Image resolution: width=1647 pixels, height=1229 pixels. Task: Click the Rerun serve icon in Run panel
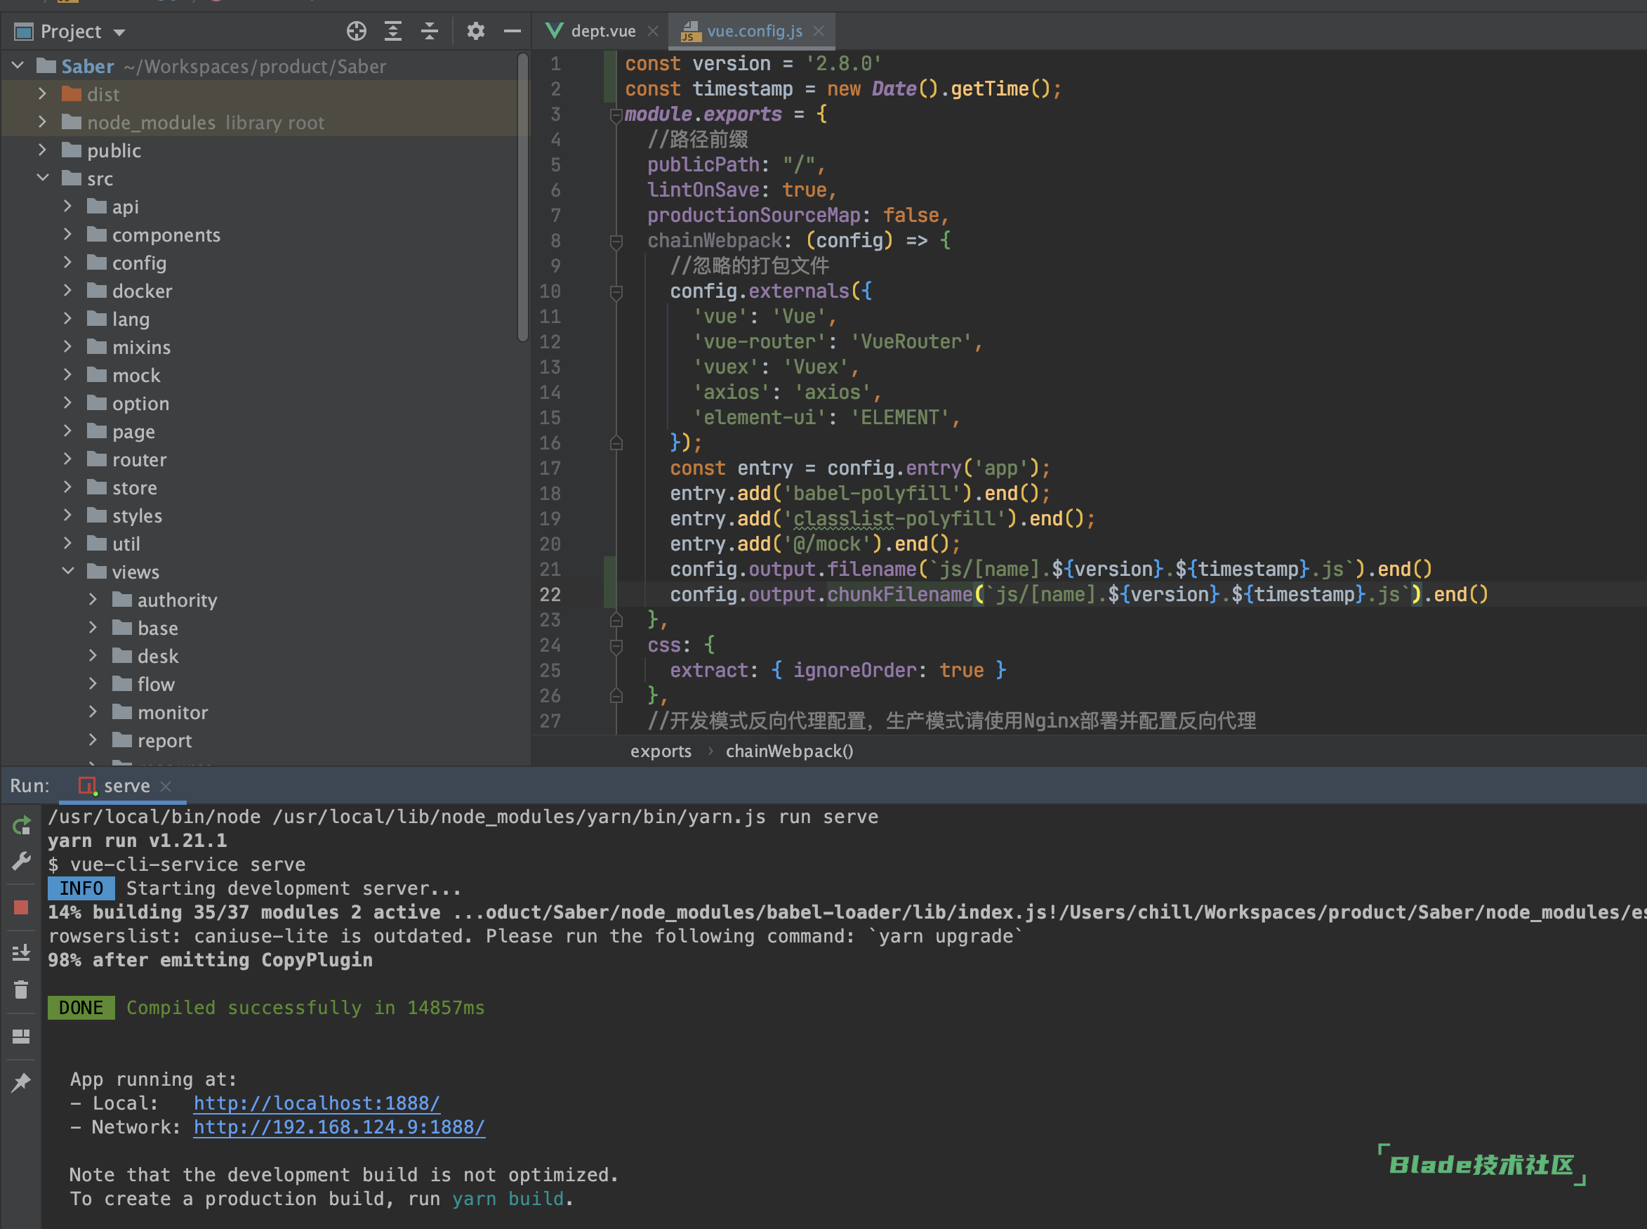tap(22, 824)
